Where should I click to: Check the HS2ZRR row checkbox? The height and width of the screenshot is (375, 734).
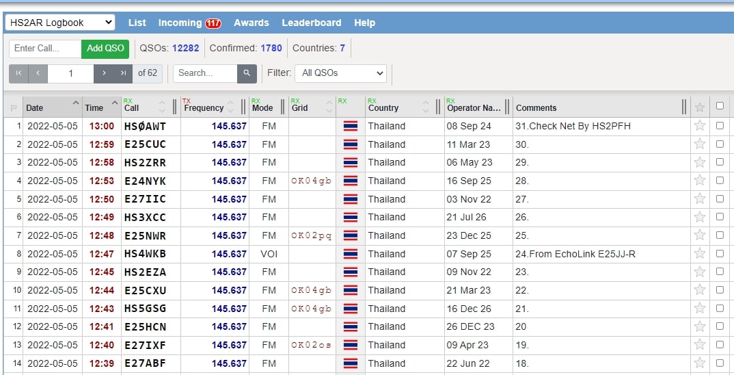point(720,161)
